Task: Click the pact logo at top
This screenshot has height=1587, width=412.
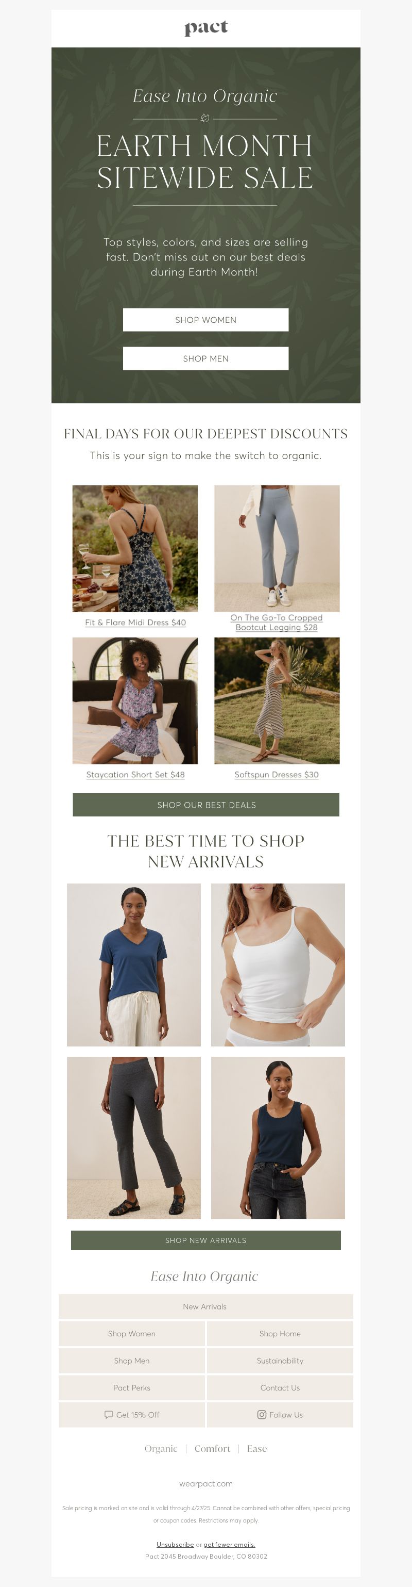Action: [x=206, y=28]
